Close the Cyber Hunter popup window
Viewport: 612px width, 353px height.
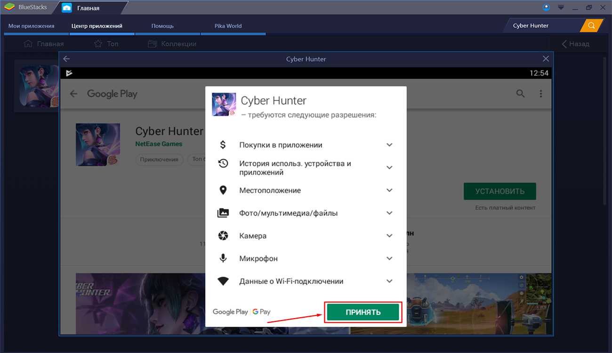click(x=546, y=59)
